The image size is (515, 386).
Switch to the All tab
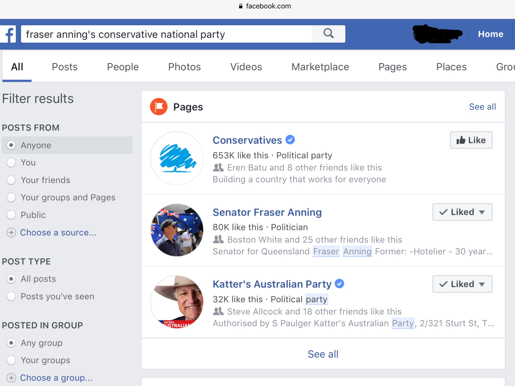tap(17, 67)
